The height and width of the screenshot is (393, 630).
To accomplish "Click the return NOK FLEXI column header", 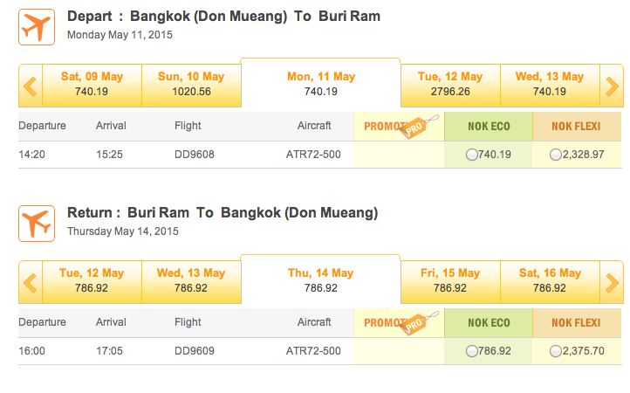I will (577, 323).
